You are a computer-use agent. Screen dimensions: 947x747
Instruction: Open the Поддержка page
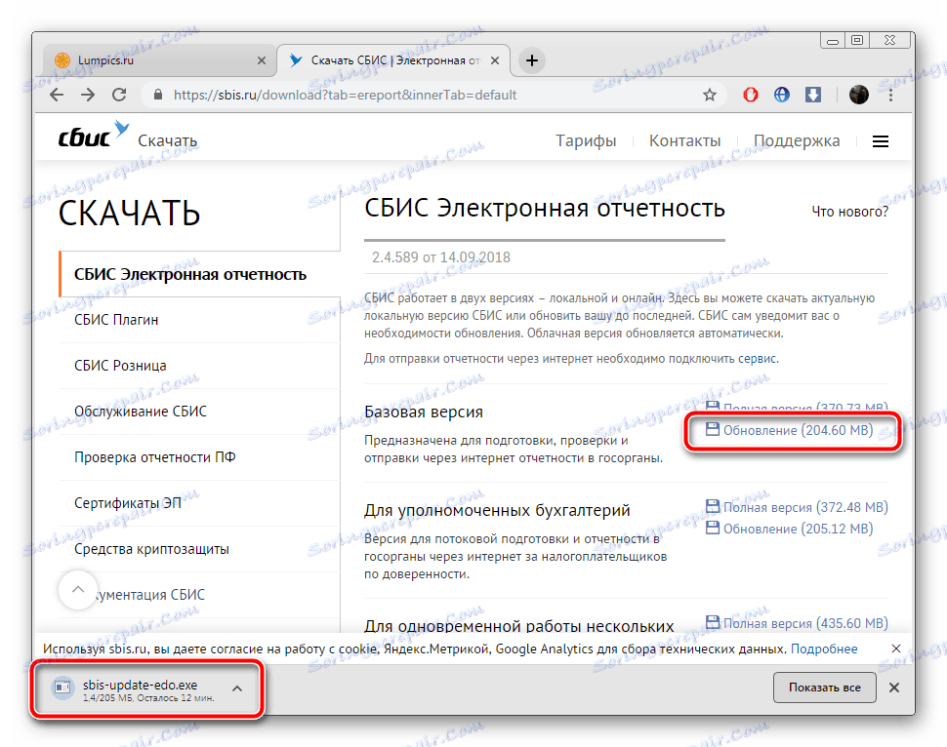pyautogui.click(x=797, y=140)
